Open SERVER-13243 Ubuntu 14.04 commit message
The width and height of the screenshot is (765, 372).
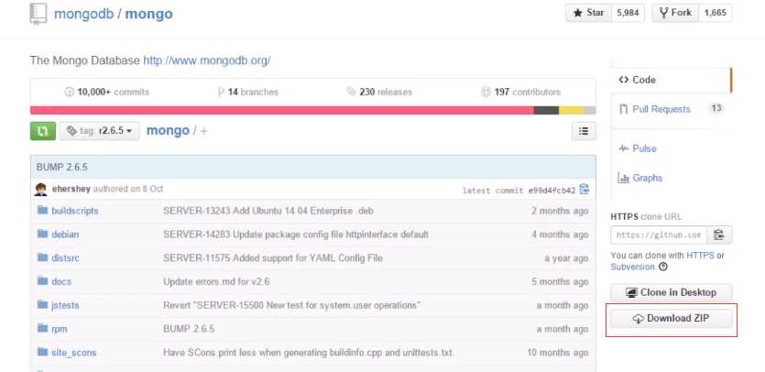pyautogui.click(x=268, y=211)
